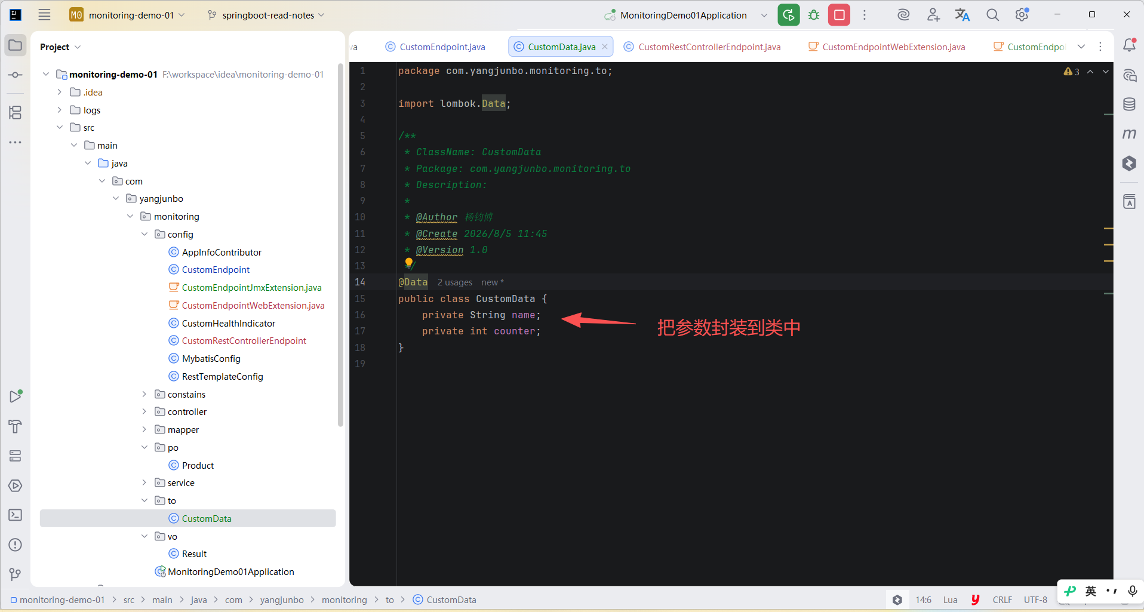Open Product class in tree

click(198, 465)
